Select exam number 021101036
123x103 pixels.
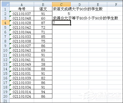coord(22,69)
